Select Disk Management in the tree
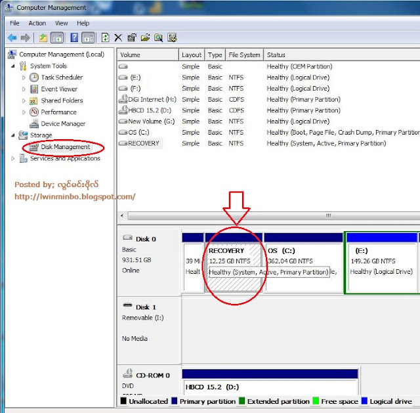The height and width of the screenshot is (413, 420). pyautogui.click(x=66, y=147)
